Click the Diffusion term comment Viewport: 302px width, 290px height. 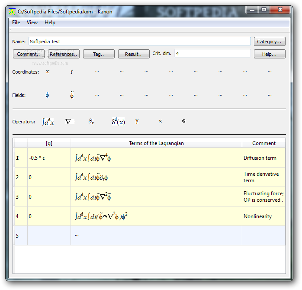pyautogui.click(x=263, y=158)
